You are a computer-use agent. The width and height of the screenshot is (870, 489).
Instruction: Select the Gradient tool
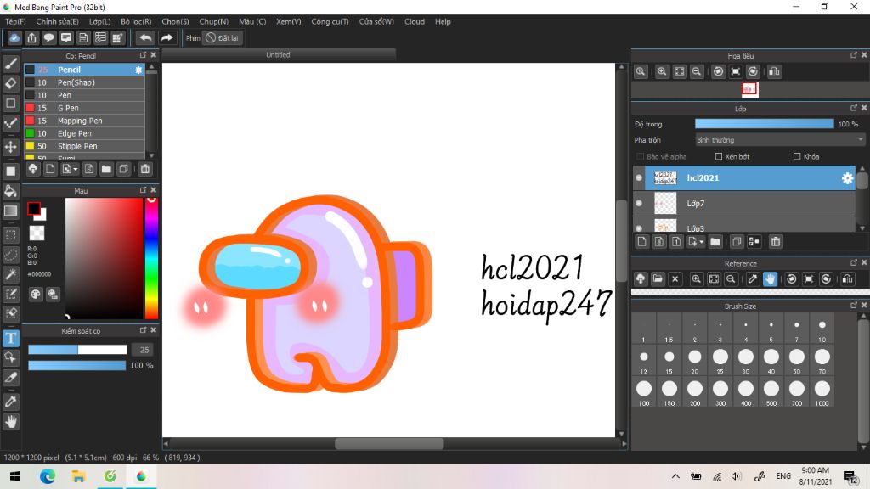point(10,211)
